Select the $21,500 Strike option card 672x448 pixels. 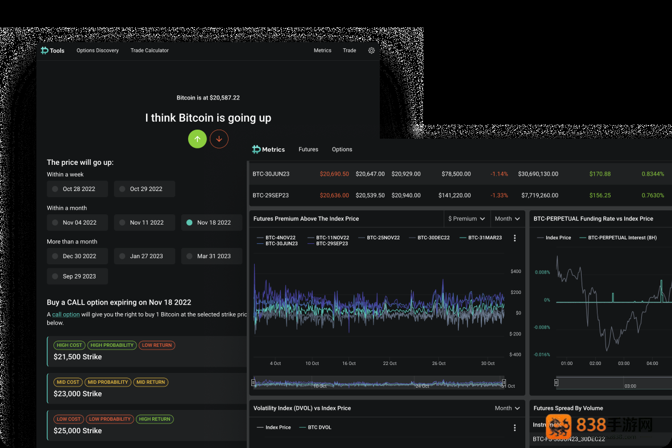click(x=147, y=351)
